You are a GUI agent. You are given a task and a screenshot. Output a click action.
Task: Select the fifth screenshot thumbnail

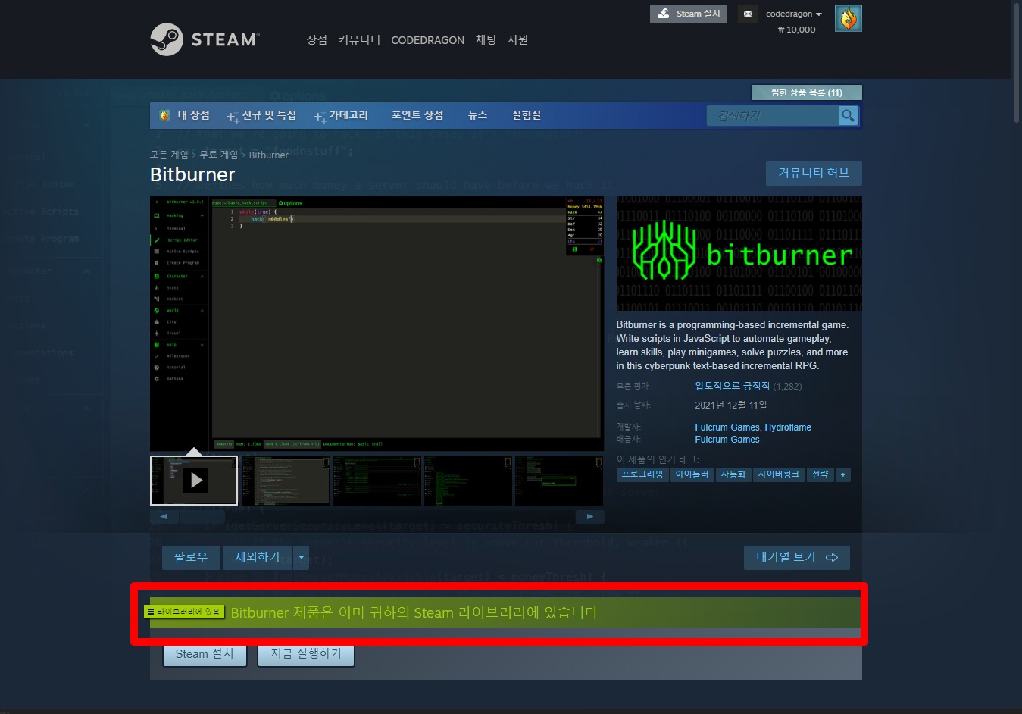click(559, 481)
